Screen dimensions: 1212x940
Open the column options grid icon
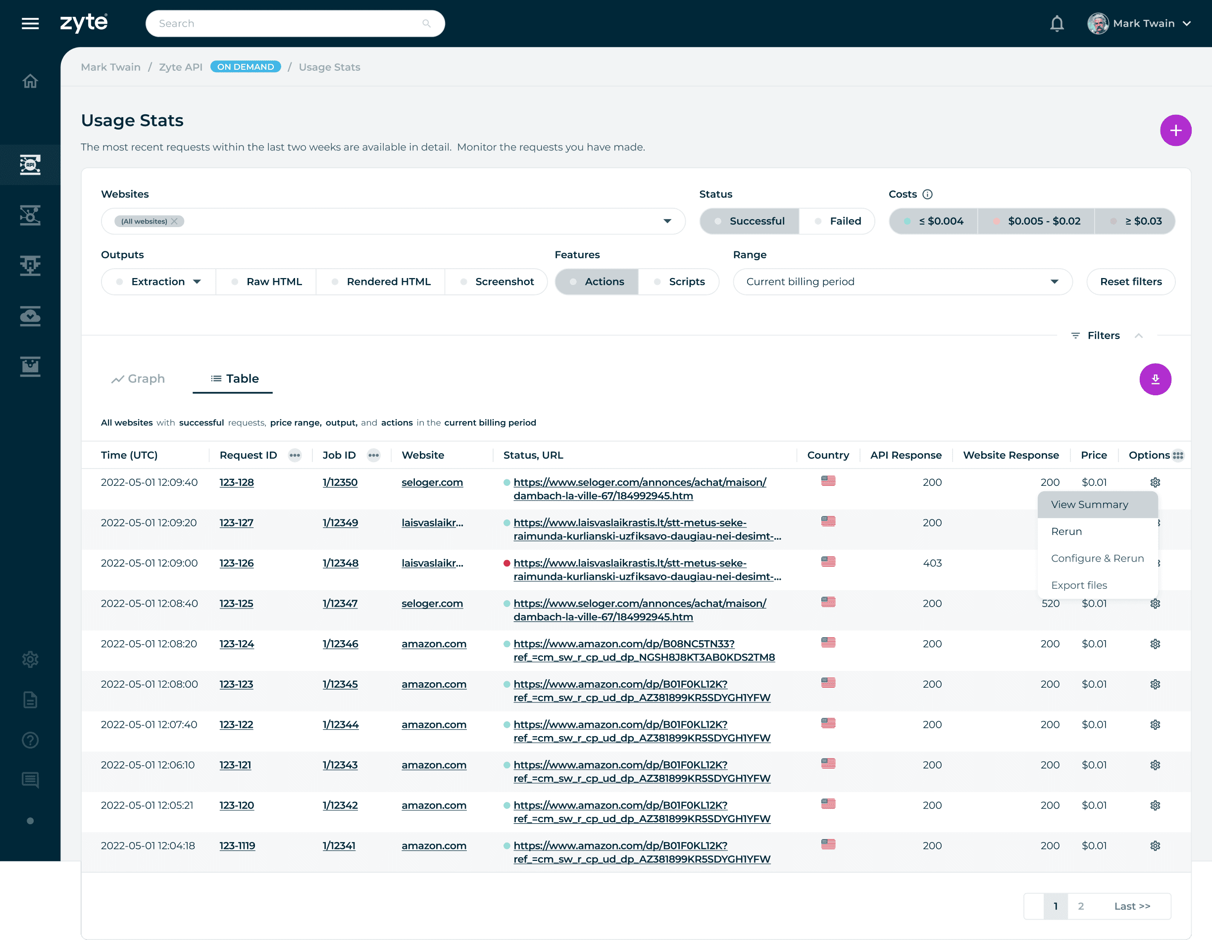coord(1178,455)
